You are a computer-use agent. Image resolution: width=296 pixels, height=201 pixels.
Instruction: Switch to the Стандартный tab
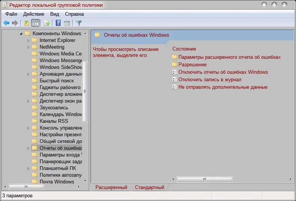pyautogui.click(x=150, y=188)
